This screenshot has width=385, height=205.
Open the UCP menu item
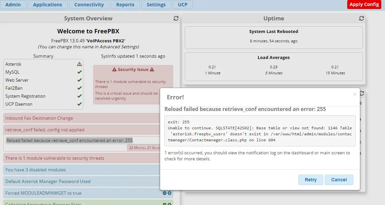183,5
